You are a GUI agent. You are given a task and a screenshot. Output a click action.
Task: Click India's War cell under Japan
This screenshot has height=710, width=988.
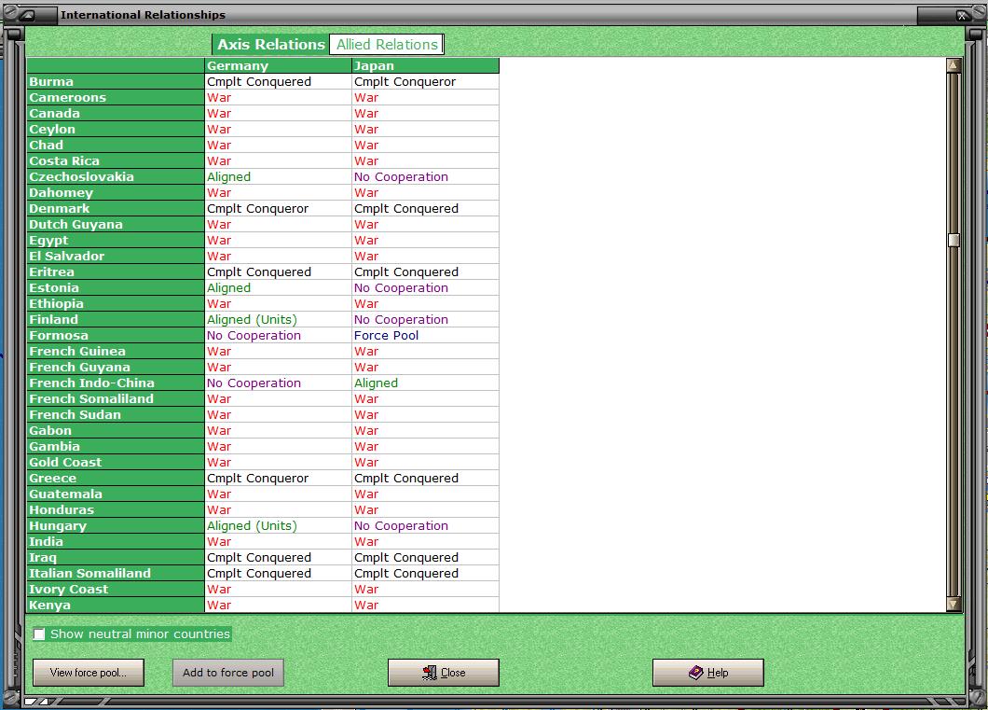[x=425, y=542]
